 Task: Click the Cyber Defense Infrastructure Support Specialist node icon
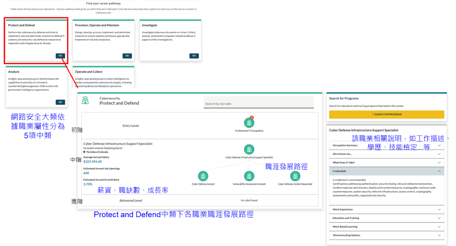(x=249, y=149)
